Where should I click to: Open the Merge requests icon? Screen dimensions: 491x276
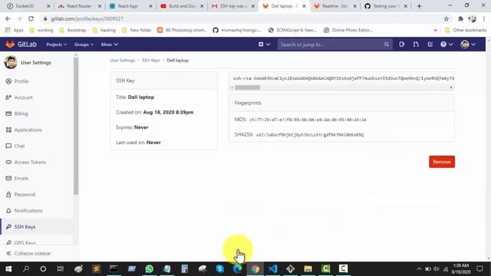pyautogui.click(x=416, y=44)
